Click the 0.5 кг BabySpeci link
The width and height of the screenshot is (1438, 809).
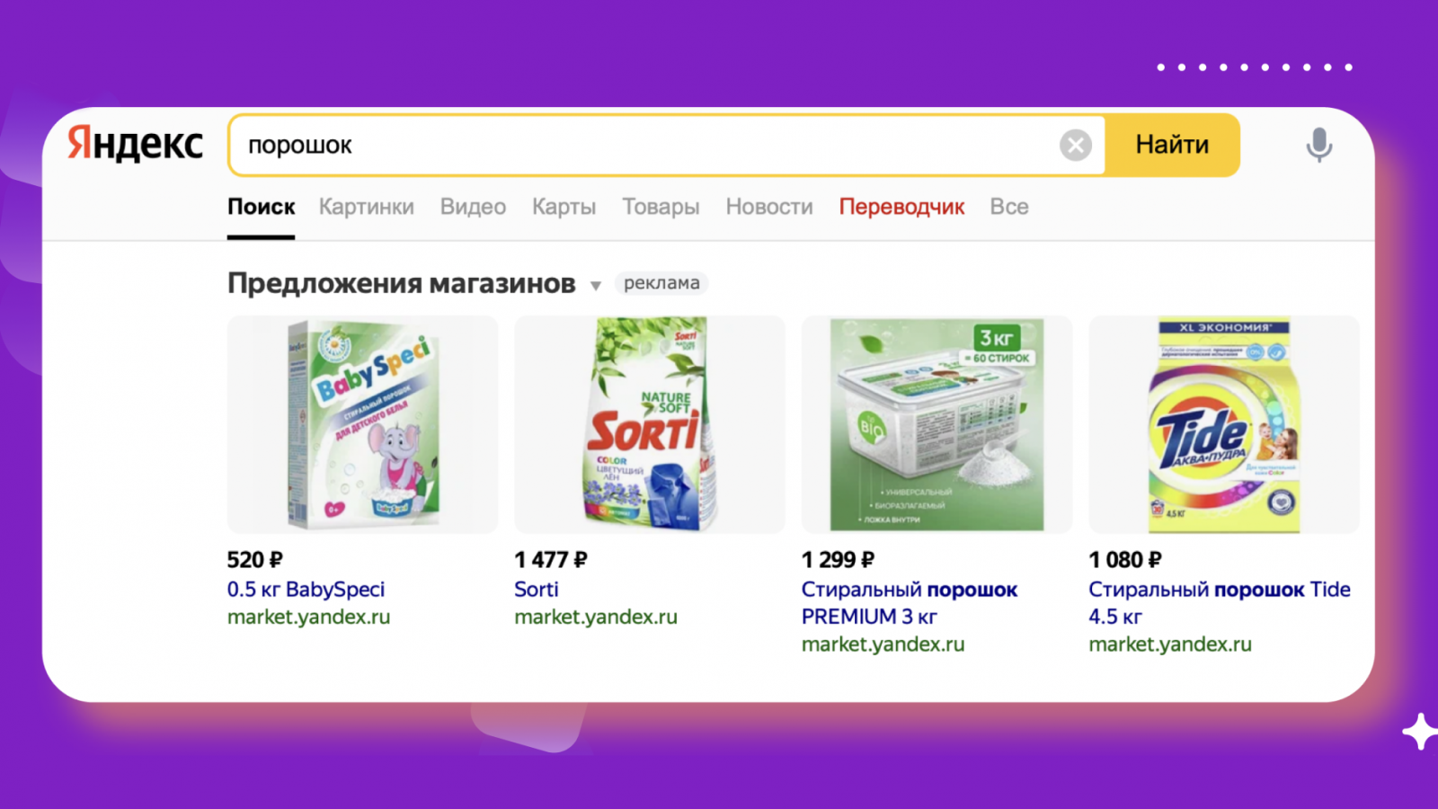tap(306, 590)
